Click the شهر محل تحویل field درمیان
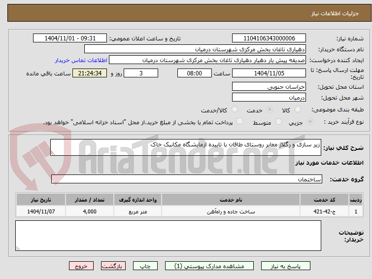Screen dimensions: 372x279 click(x=269, y=97)
